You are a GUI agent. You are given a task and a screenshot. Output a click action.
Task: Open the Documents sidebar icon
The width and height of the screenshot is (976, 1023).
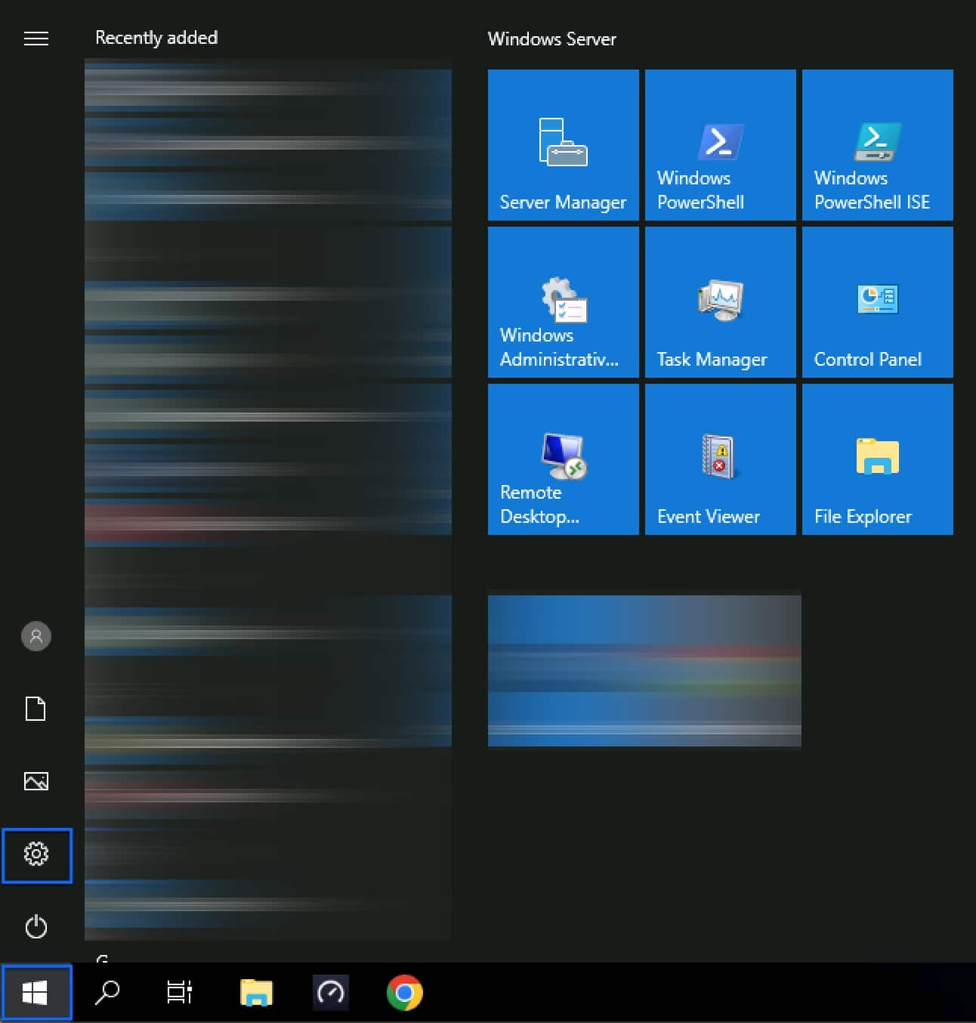click(x=36, y=709)
